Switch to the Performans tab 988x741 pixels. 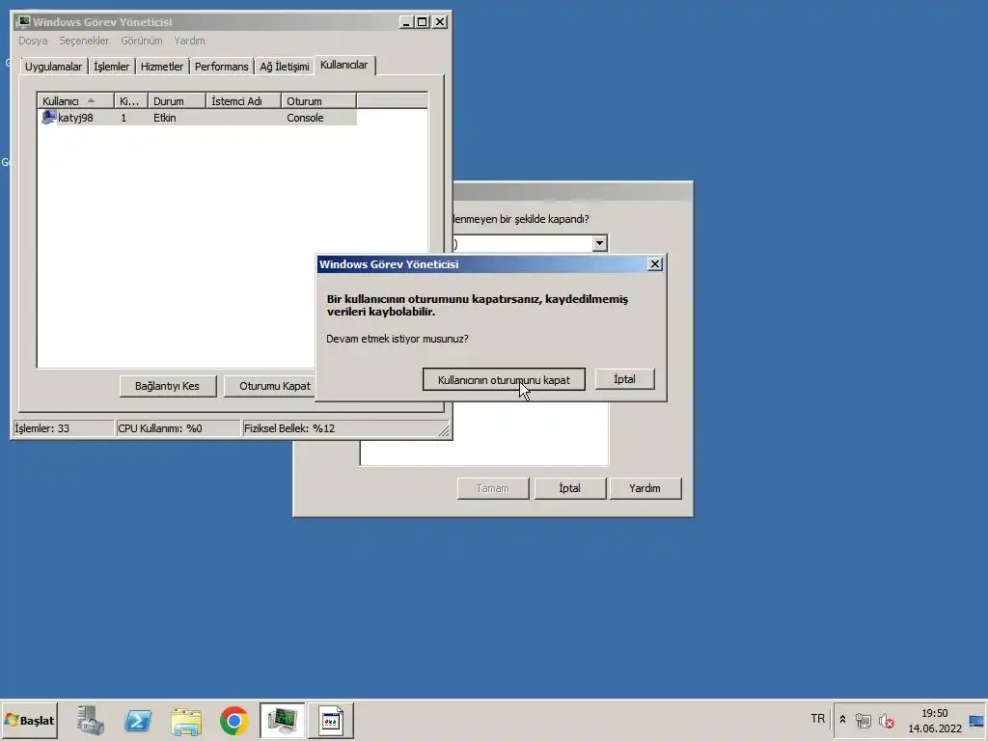tap(221, 67)
